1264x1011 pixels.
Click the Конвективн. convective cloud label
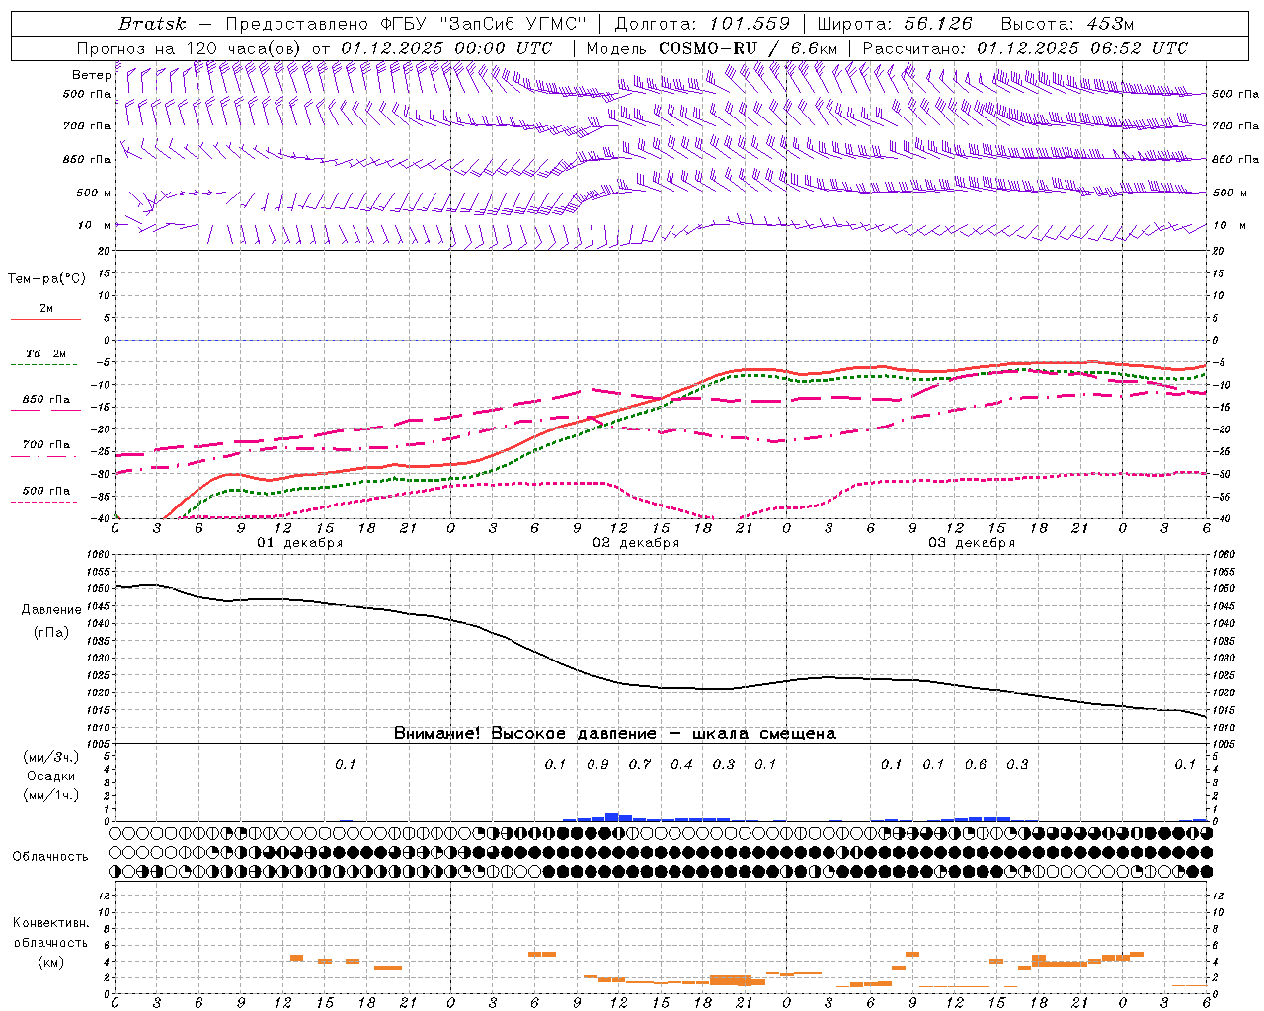(x=51, y=923)
